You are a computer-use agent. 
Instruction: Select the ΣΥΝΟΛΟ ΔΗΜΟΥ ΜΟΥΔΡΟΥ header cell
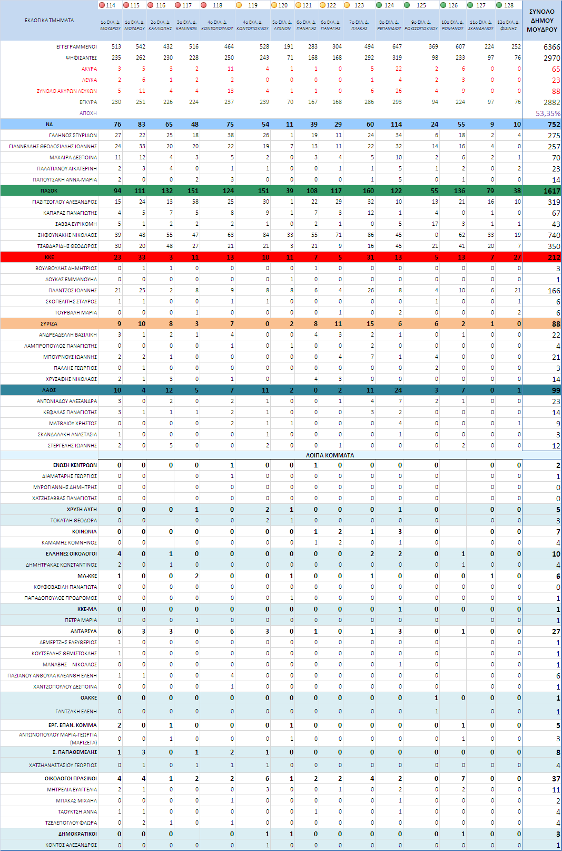pos(542,21)
